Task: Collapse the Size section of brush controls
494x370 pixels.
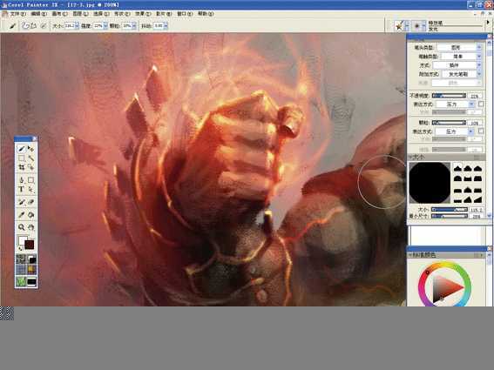Action: pyautogui.click(x=411, y=157)
